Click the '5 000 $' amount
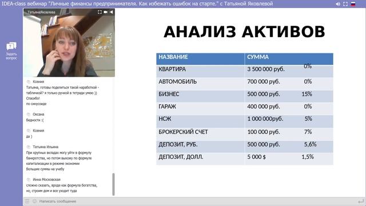Image resolution: width=366 pixels, height=206 pixels. 256,157
